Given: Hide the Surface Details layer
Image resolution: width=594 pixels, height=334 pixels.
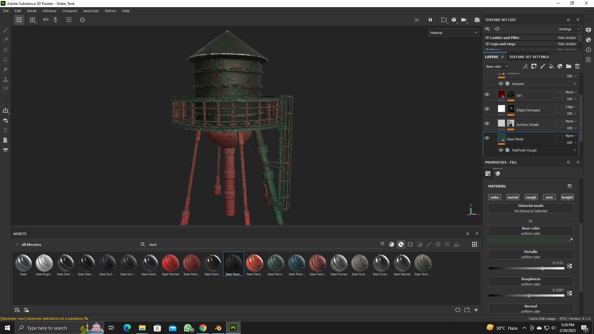Looking at the screenshot, I should tap(487, 124).
